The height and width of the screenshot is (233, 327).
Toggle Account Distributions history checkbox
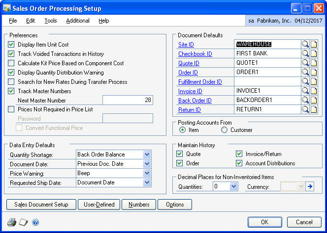coord(239,163)
